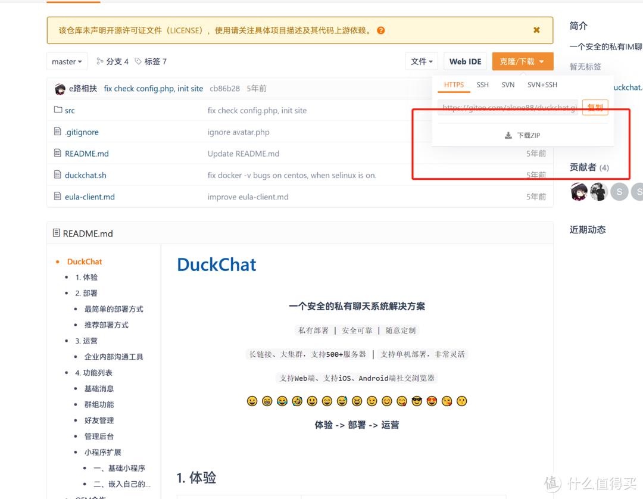This screenshot has width=643, height=499.
Task: Select the HTTPS clone tab
Action: [454, 85]
